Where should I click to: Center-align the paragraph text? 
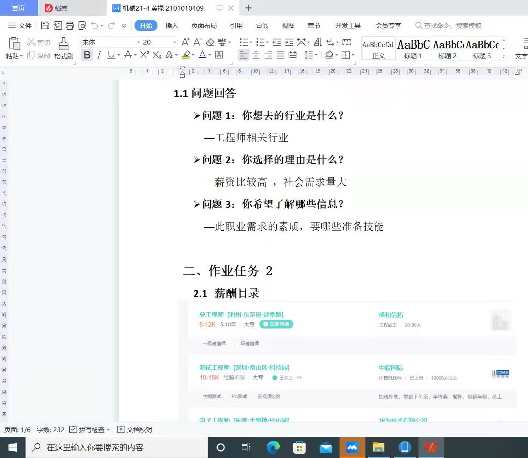256,55
